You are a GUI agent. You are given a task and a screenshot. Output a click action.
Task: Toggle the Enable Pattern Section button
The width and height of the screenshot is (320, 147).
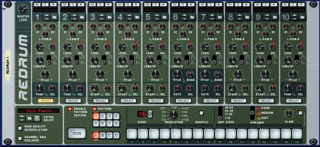[x=70, y=109]
